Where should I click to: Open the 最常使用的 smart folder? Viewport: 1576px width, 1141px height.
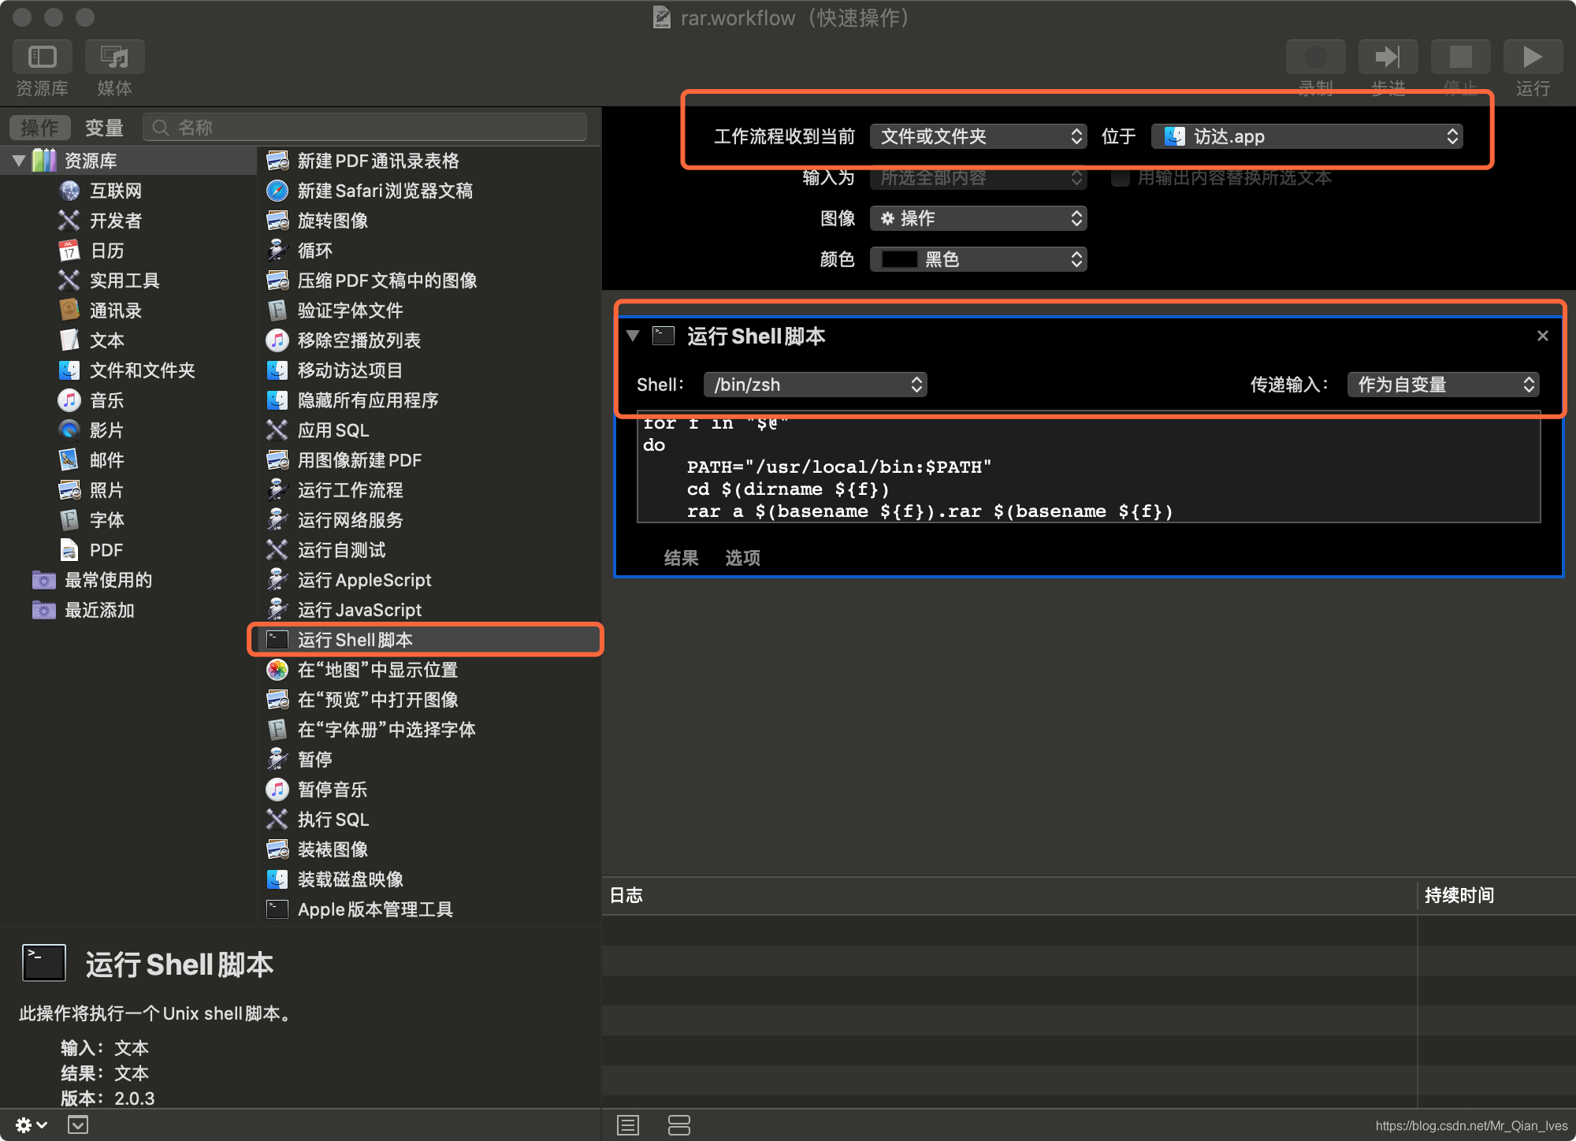pyautogui.click(x=108, y=580)
